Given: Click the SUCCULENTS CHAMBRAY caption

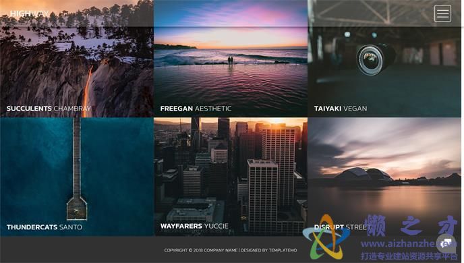Looking at the screenshot, I should (x=49, y=109).
